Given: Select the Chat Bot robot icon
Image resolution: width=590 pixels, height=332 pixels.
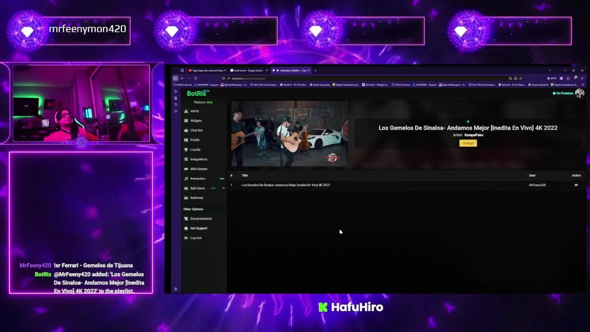Looking at the screenshot, I should (x=186, y=130).
